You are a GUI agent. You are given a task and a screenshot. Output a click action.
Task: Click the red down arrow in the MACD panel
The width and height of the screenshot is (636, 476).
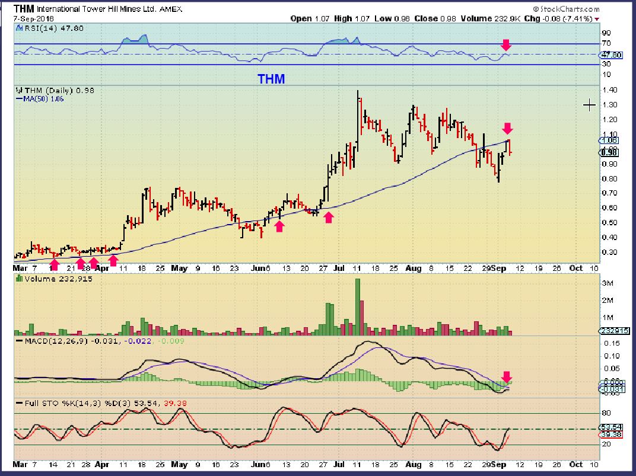[507, 376]
